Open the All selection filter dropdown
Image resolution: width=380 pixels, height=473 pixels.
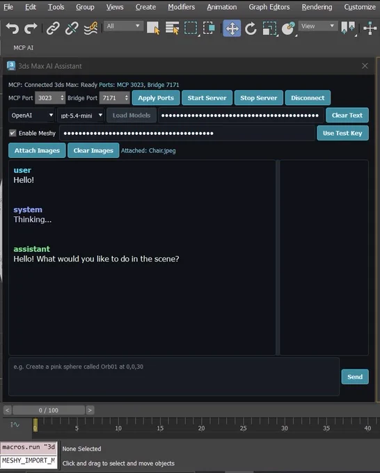(123, 26)
